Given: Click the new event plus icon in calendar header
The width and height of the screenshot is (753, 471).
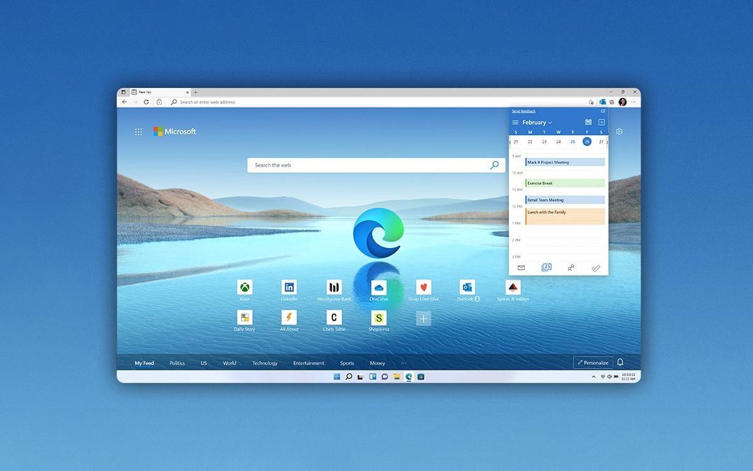Looking at the screenshot, I should tap(601, 122).
